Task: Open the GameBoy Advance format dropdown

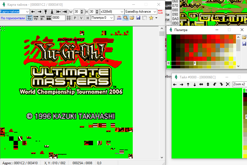Action: tap(155, 12)
